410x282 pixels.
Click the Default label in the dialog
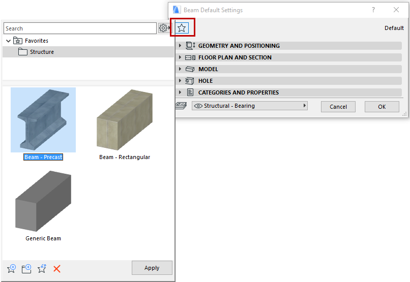pyautogui.click(x=394, y=28)
